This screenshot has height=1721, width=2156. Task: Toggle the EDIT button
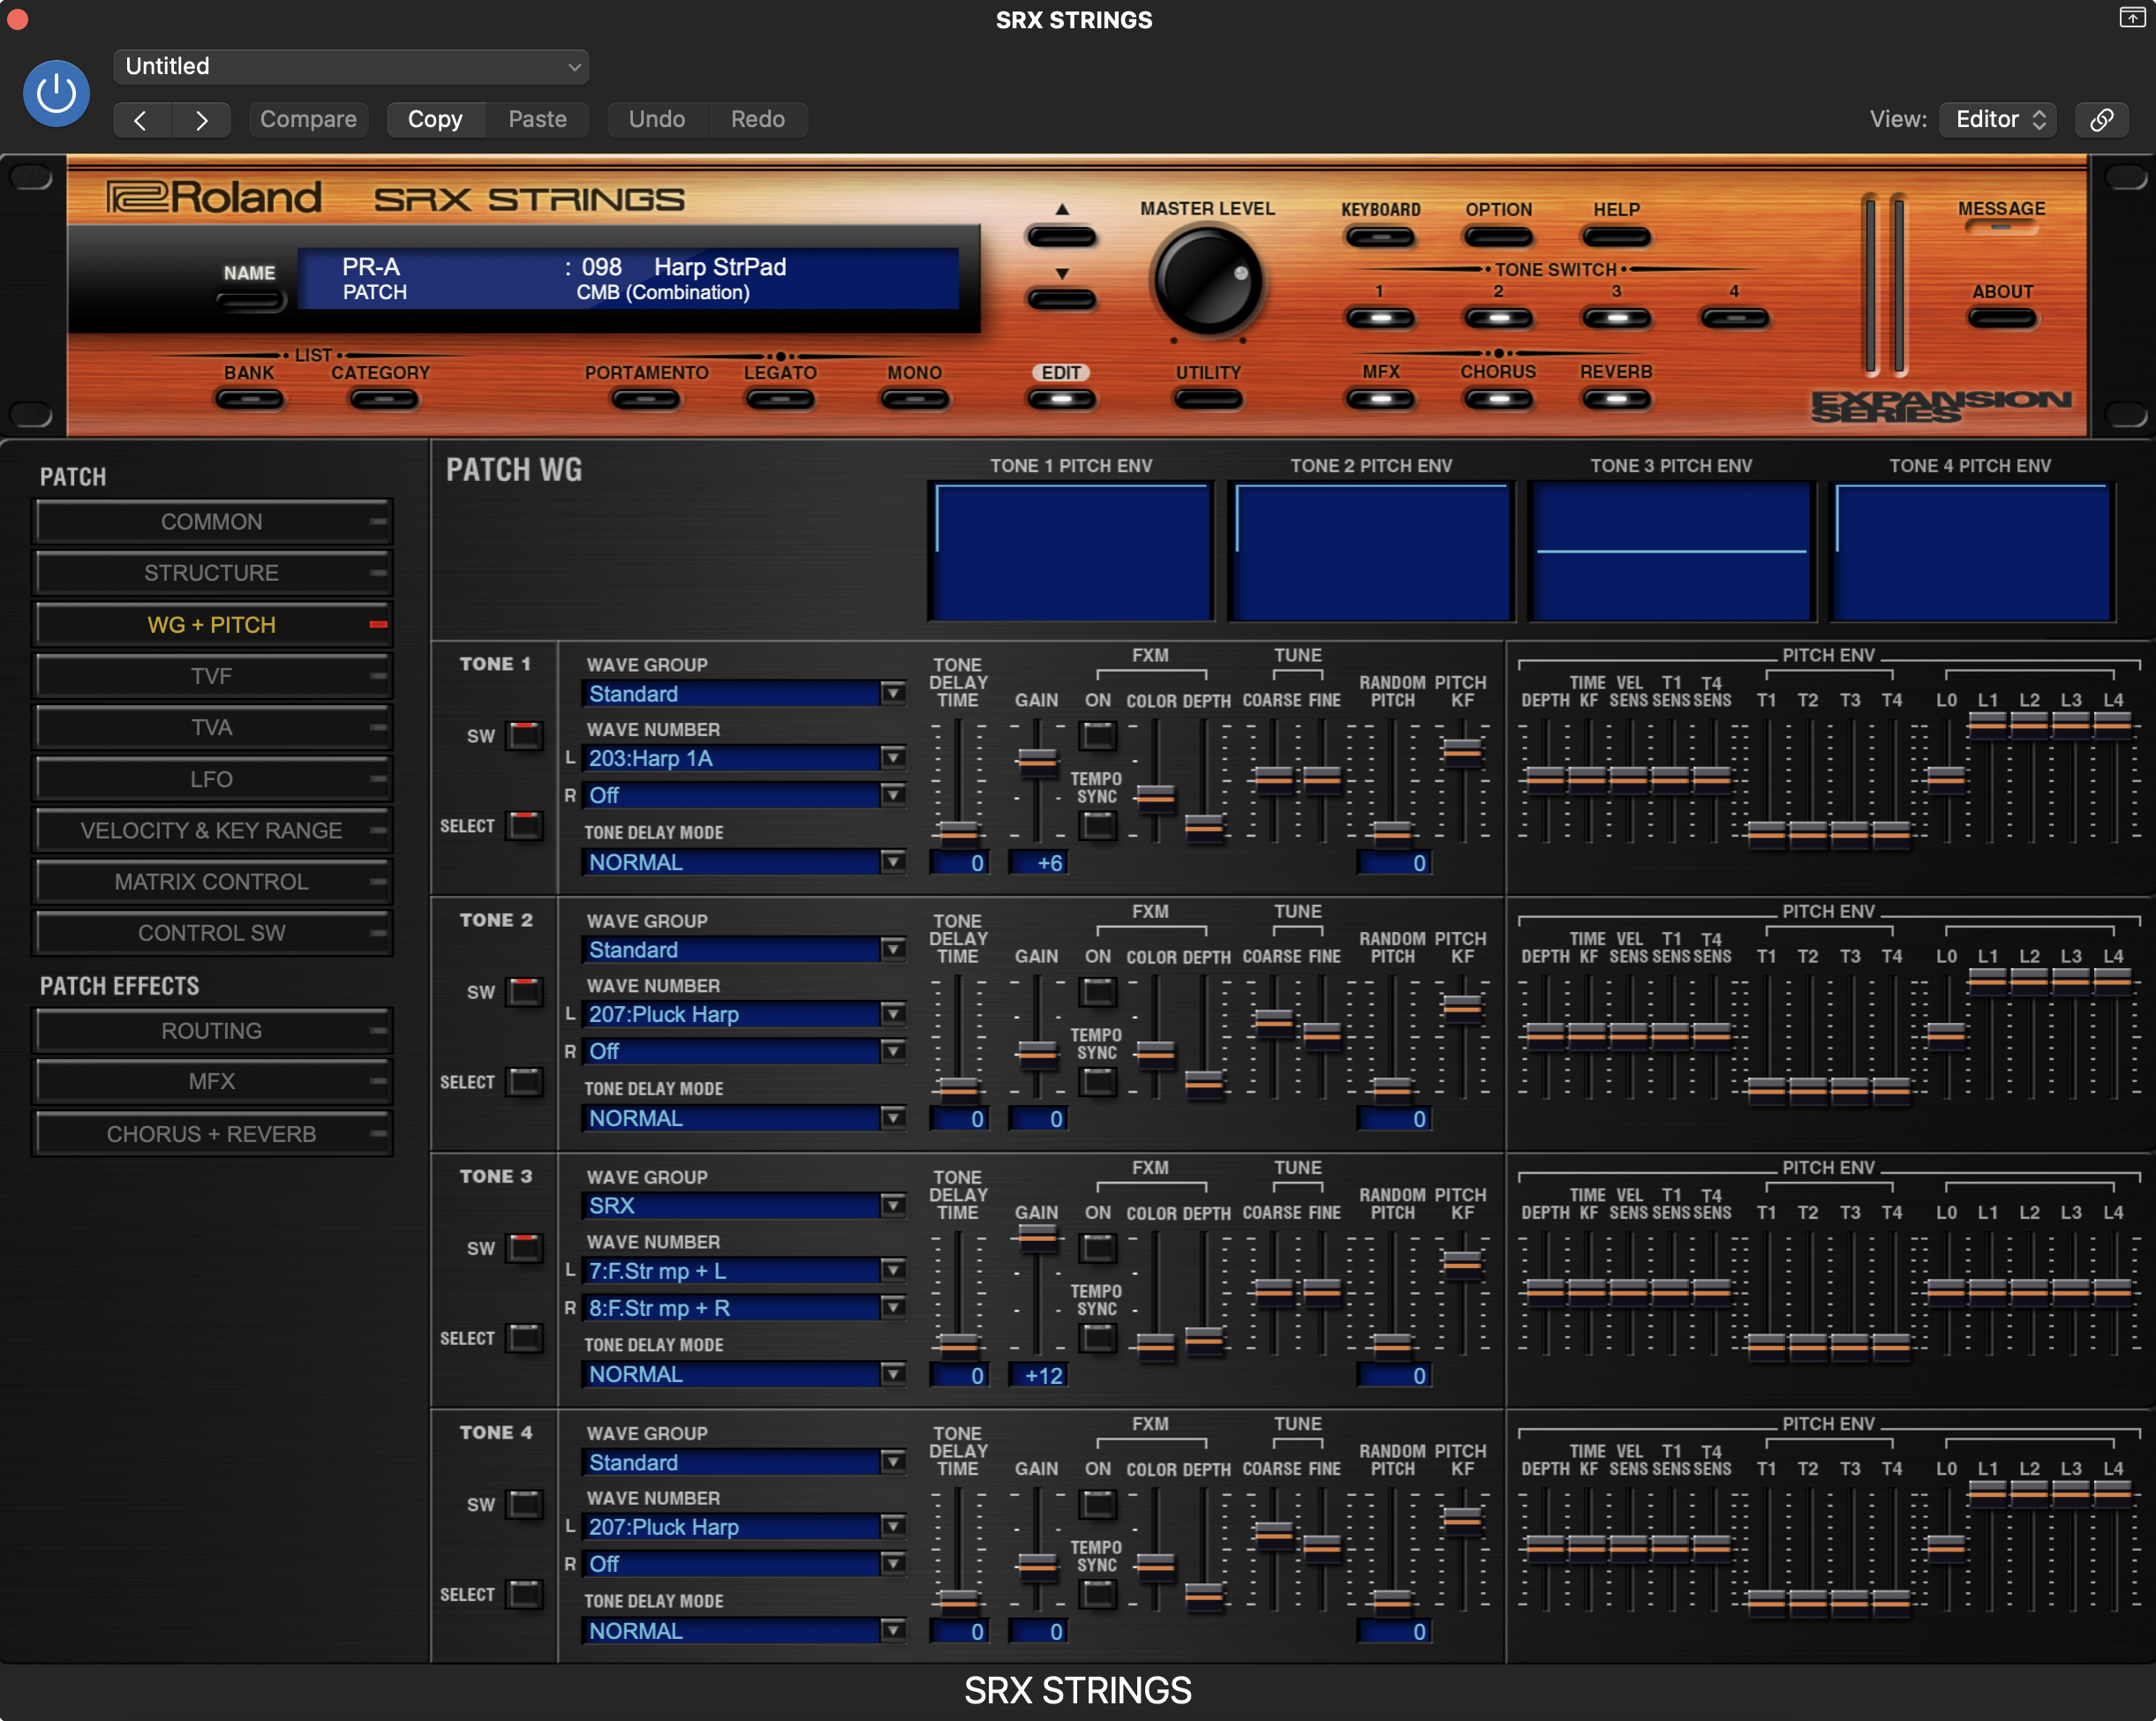(x=1061, y=400)
